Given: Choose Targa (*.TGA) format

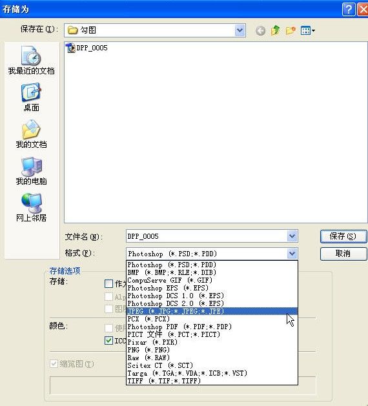Looking at the screenshot, I should point(212,373).
